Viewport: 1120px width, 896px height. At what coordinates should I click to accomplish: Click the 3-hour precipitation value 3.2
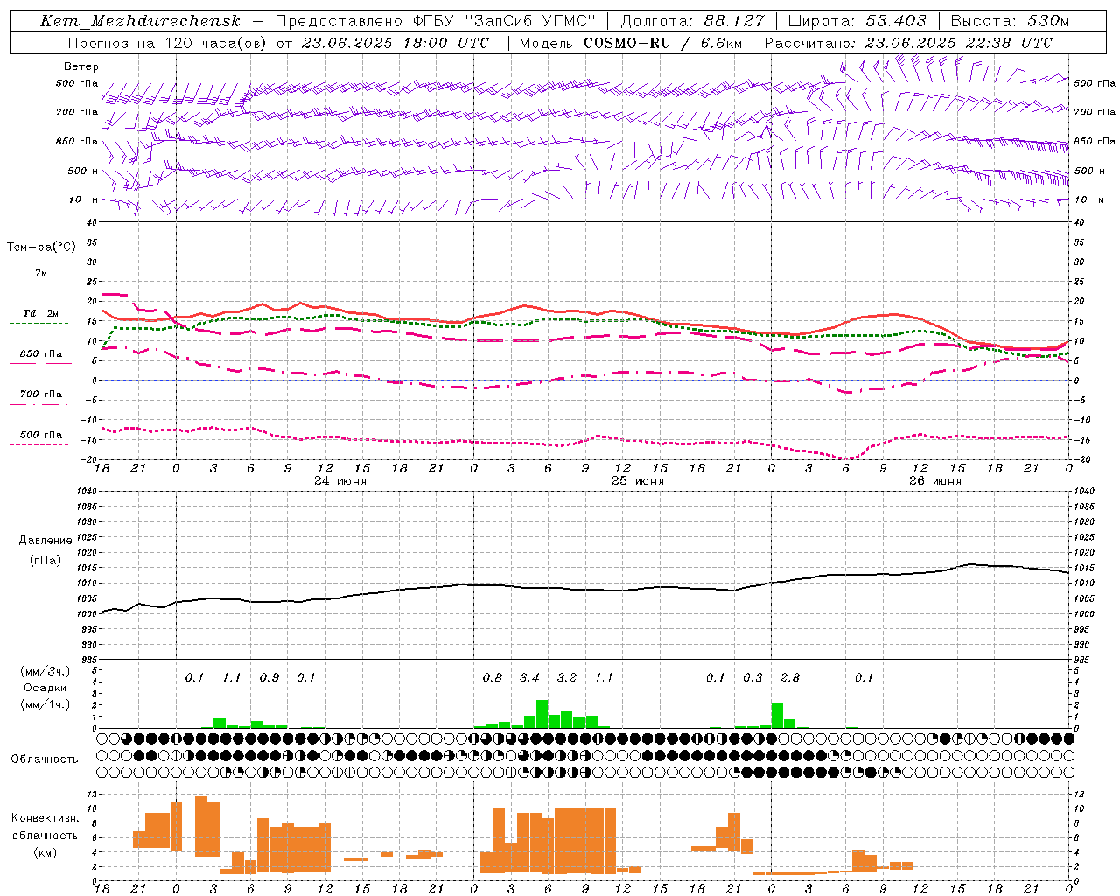pyautogui.click(x=567, y=677)
